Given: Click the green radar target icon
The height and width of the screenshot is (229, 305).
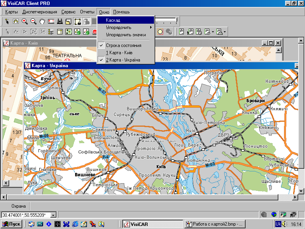Looking at the screenshot, I should [69, 32].
